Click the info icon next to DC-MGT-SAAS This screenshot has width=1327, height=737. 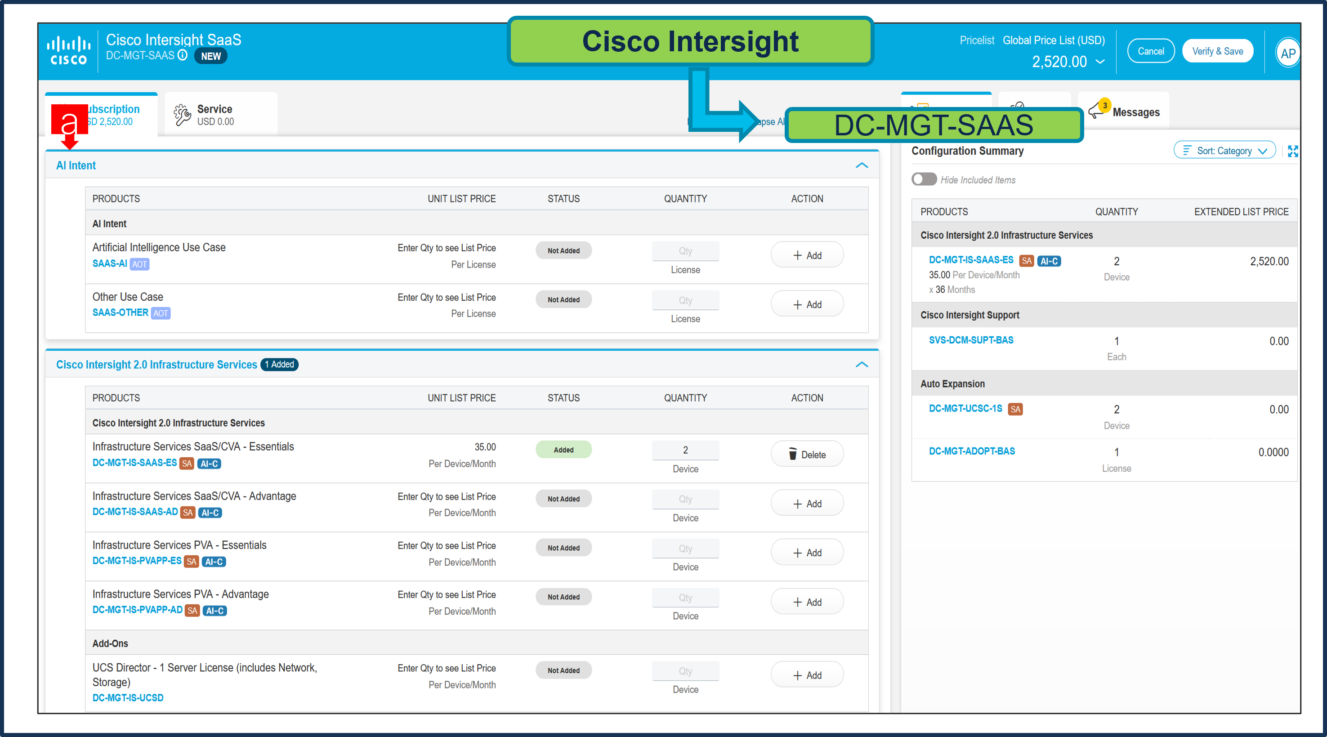[183, 55]
